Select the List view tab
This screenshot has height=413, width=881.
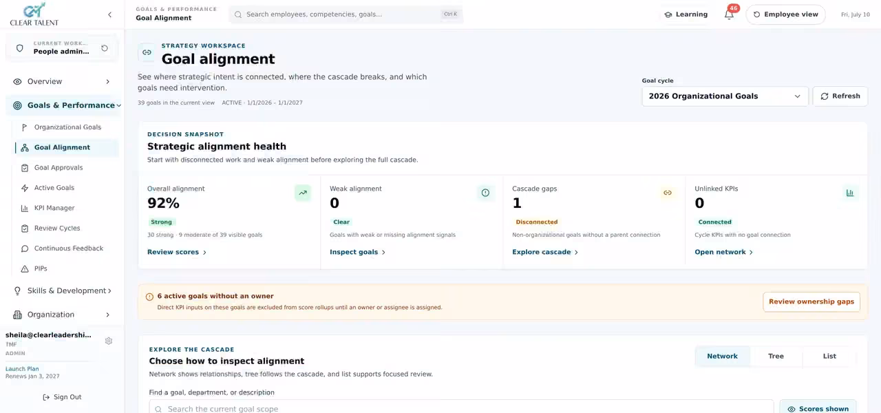pos(829,357)
